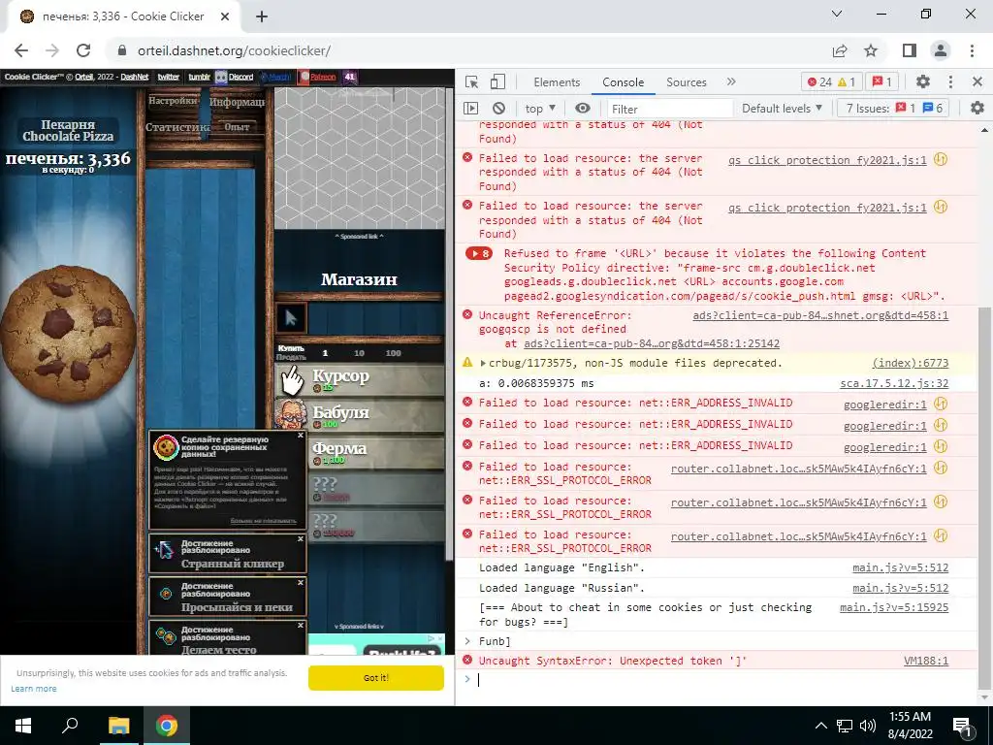Select Продать sell mode
Image resolution: width=993 pixels, height=745 pixels.
click(291, 357)
